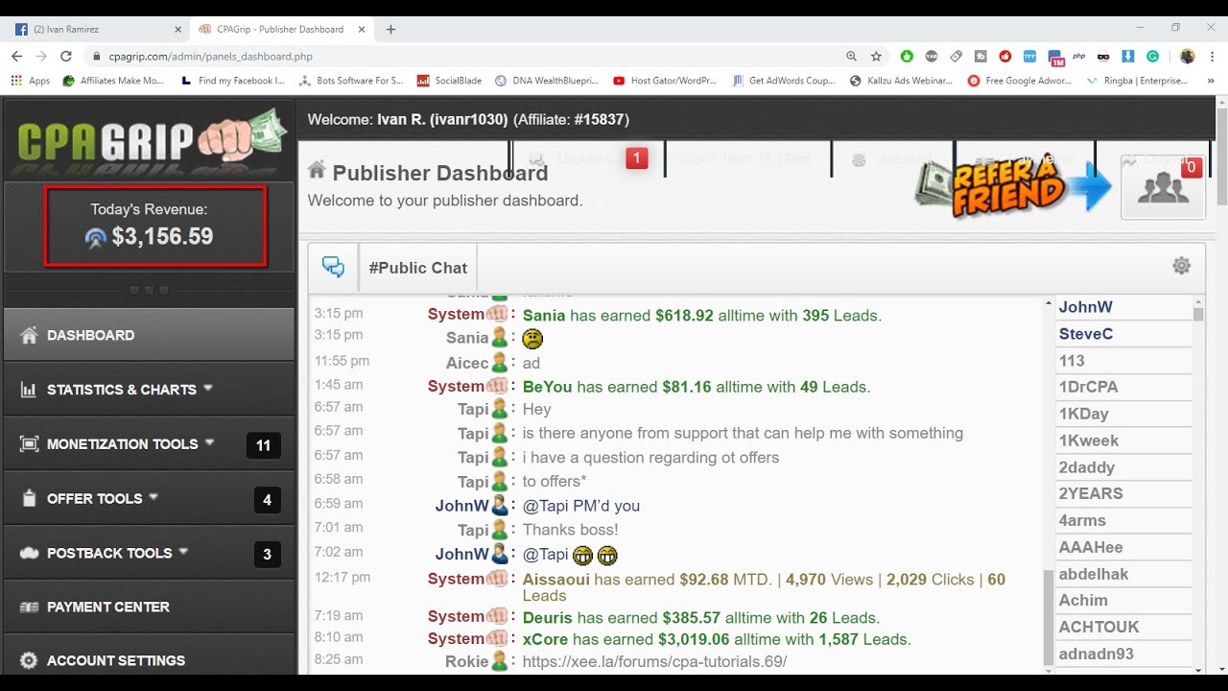Reload the page
This screenshot has width=1228, height=691.
point(66,57)
